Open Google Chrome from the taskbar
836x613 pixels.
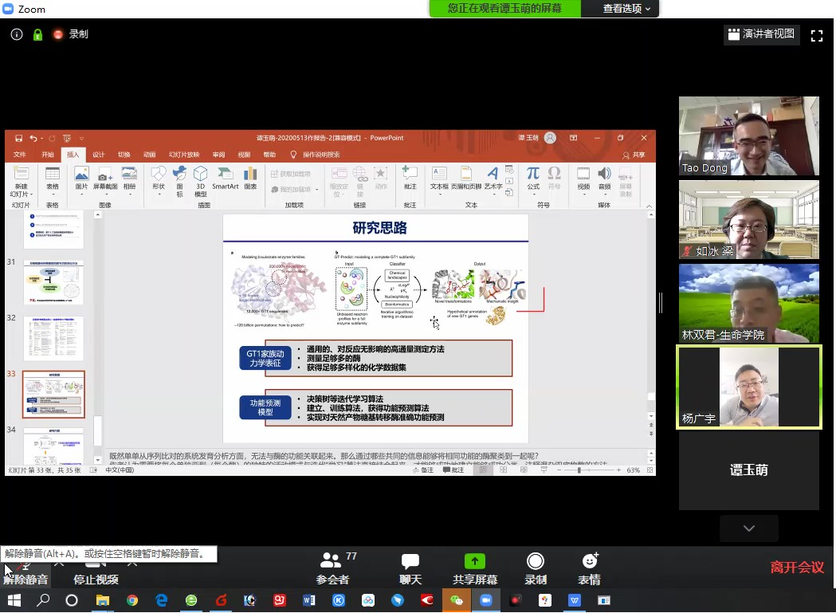pos(132,600)
